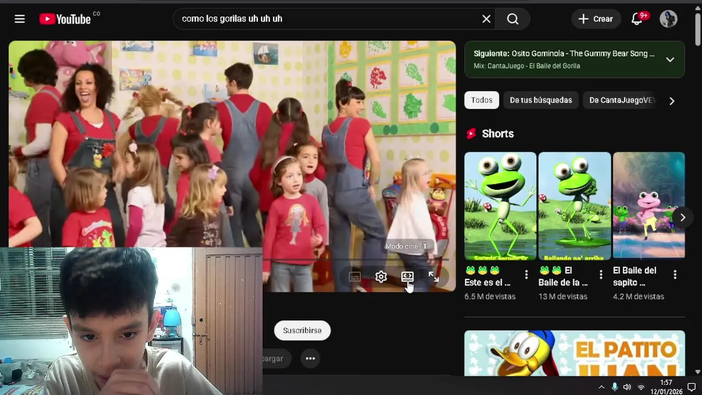This screenshot has width=702, height=395.
Task: Open the account avatar menu
Action: (668, 19)
